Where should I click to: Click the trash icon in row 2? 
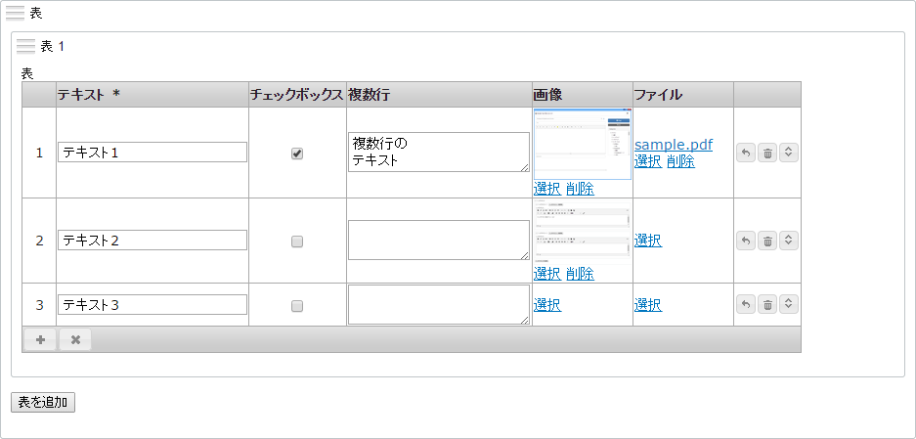click(x=767, y=241)
